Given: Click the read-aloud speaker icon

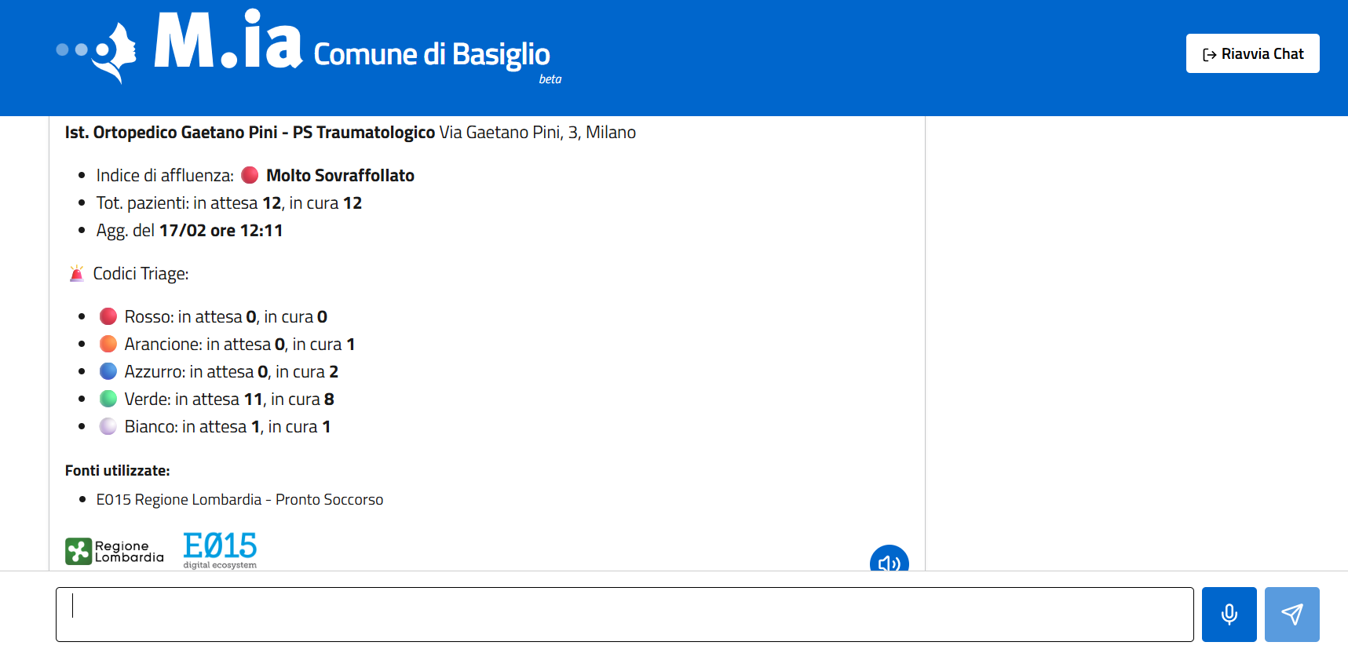Looking at the screenshot, I should [x=889, y=562].
